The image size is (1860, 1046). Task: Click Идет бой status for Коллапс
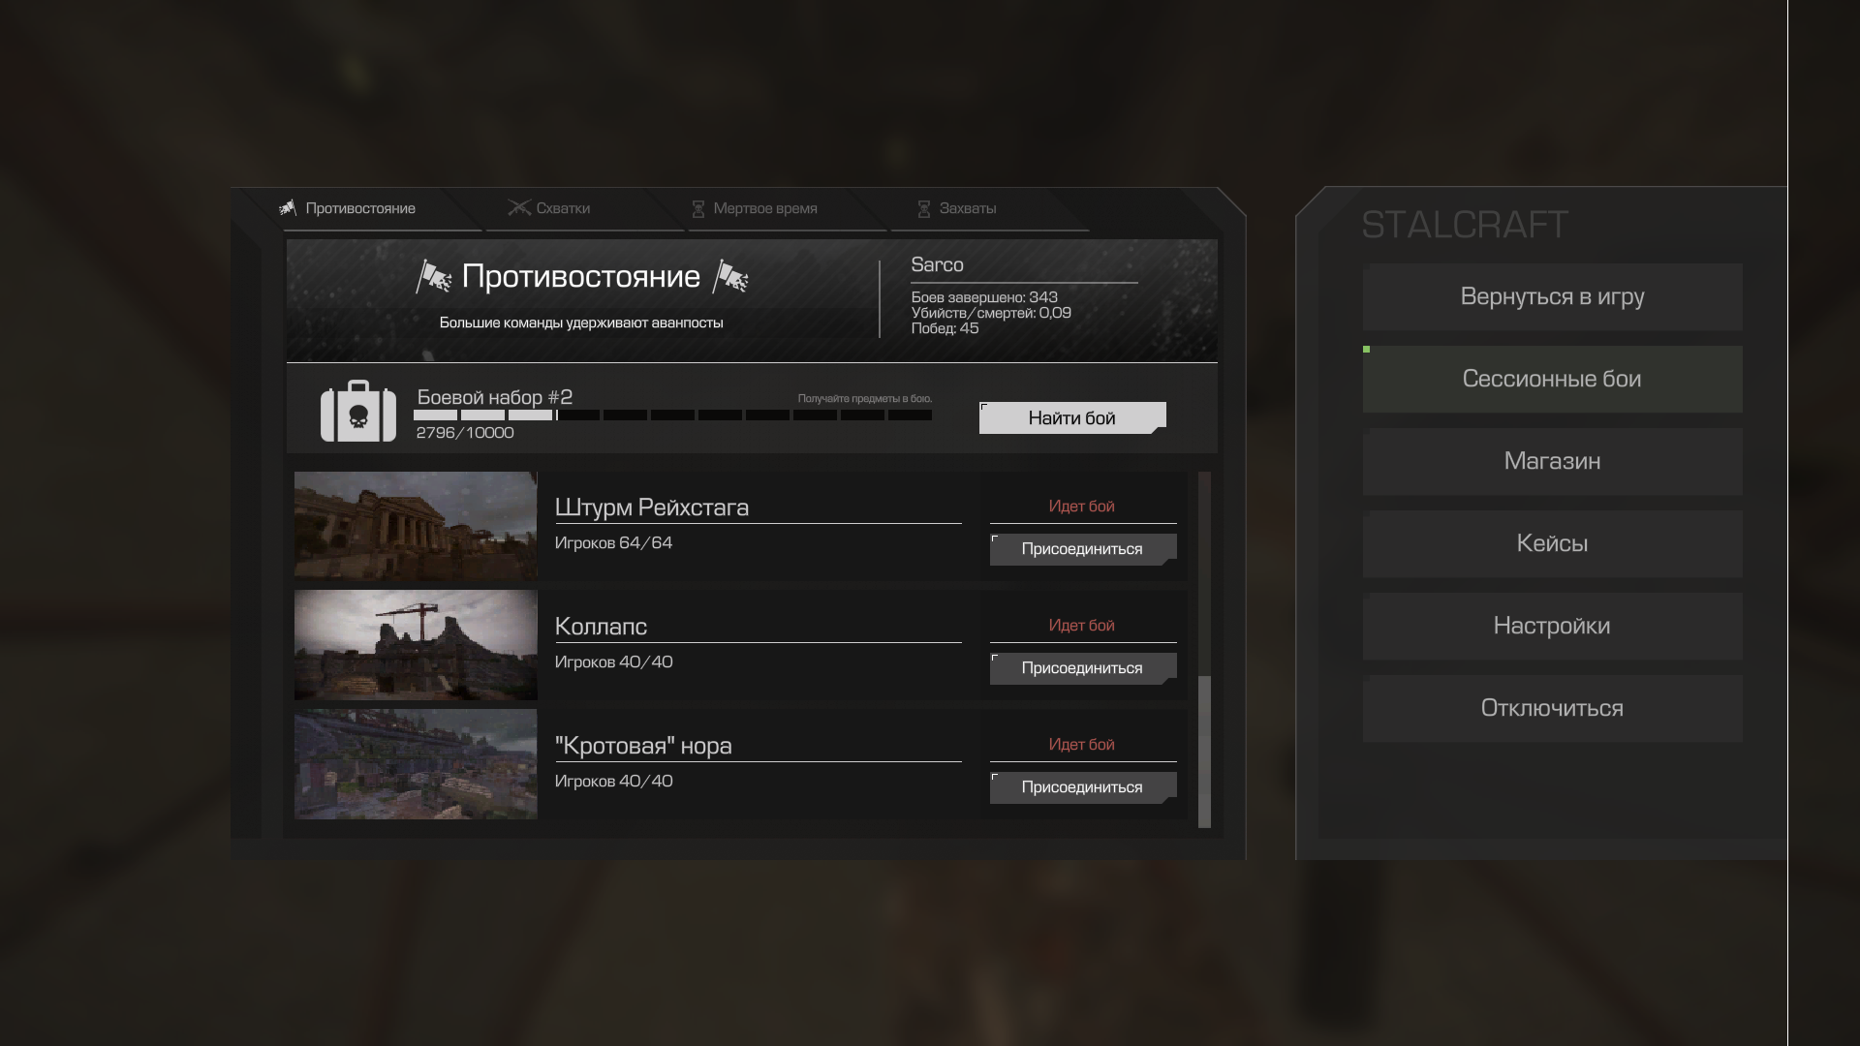coord(1081,626)
